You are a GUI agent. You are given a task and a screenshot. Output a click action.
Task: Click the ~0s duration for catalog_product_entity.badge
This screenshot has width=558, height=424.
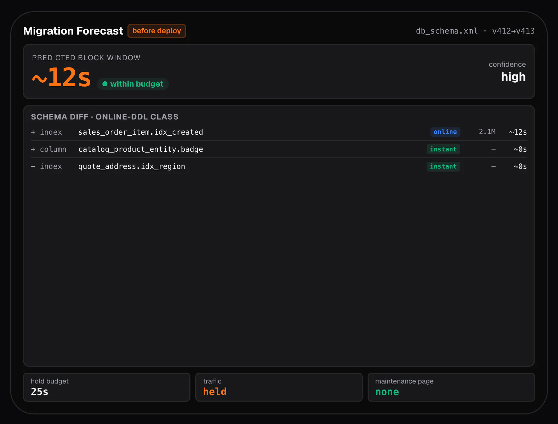520,149
